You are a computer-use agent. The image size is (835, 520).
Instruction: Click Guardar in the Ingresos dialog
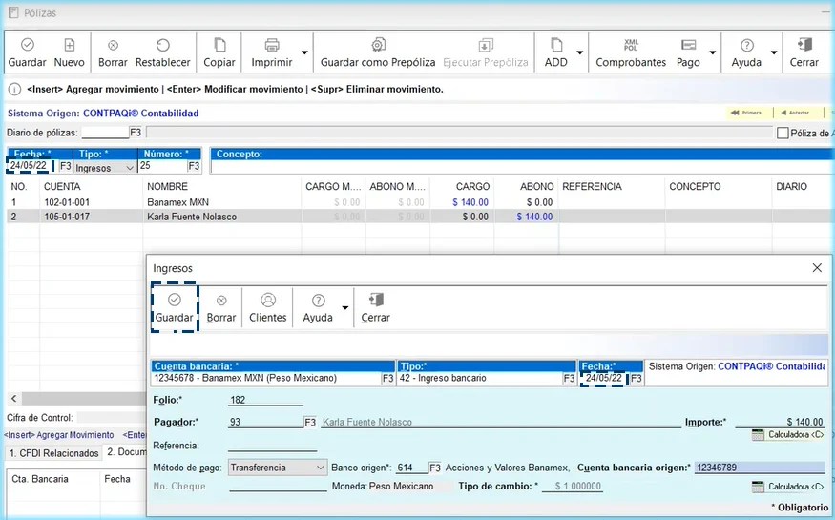pyautogui.click(x=174, y=307)
